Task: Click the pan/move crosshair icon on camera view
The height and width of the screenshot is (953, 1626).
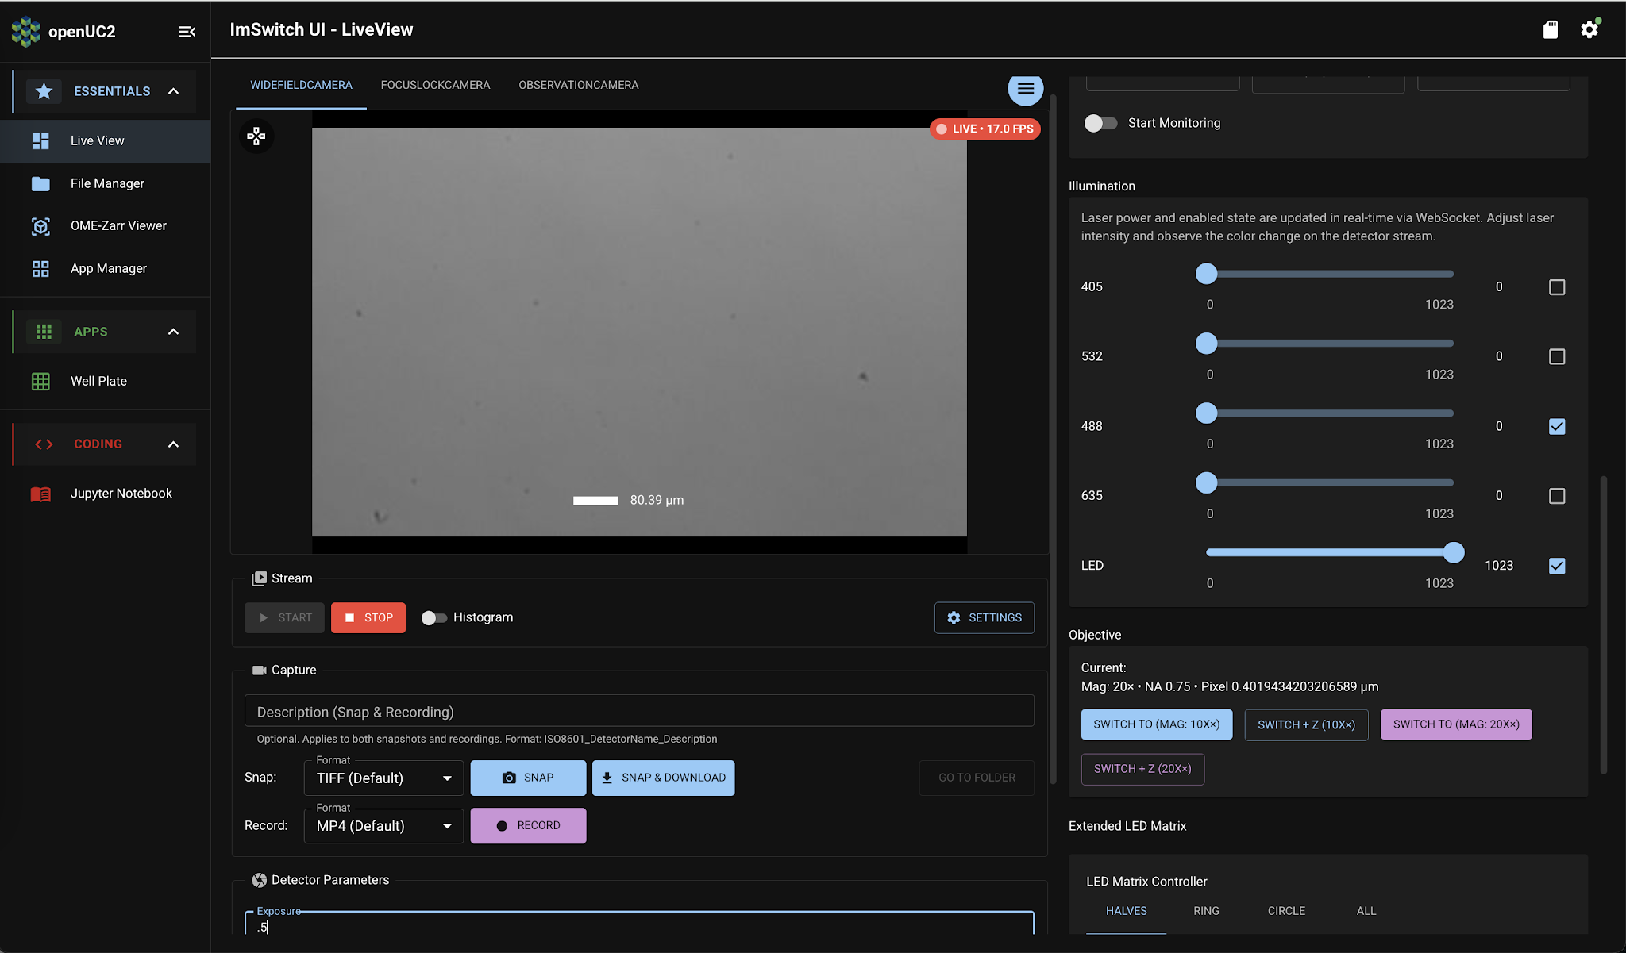Action: tap(256, 136)
